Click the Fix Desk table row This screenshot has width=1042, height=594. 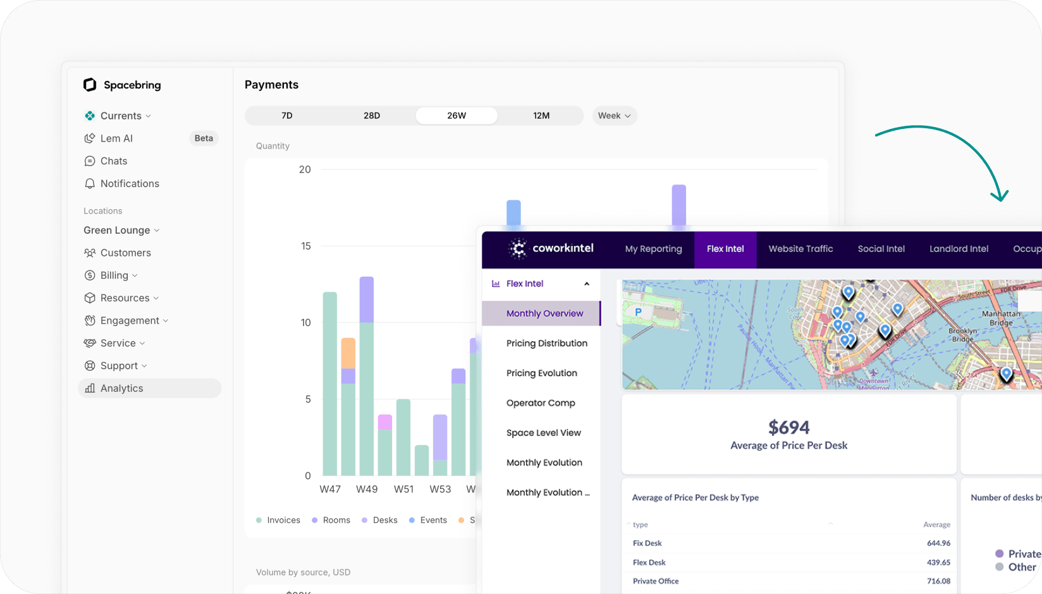point(790,543)
